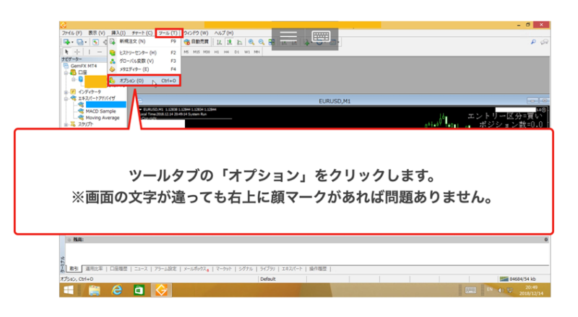Switch to the ニュース terminal tab

tap(141, 269)
